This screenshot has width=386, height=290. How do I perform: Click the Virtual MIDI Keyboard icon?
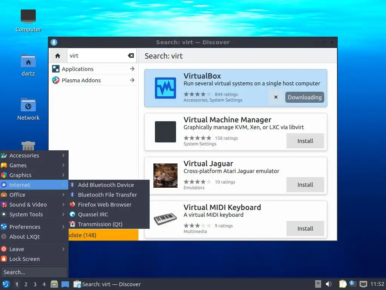pyautogui.click(x=165, y=219)
